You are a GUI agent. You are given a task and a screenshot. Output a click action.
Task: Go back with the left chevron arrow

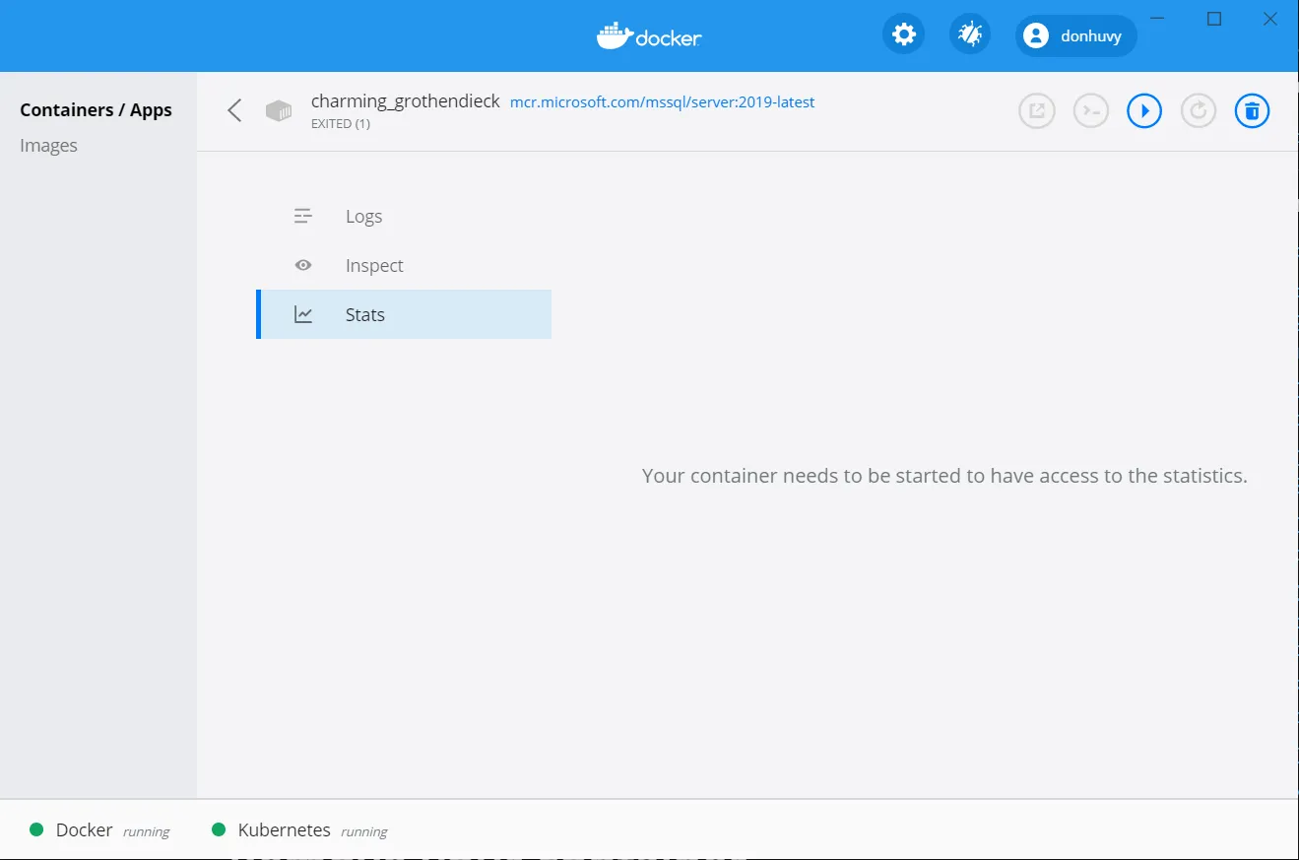pyautogui.click(x=234, y=110)
